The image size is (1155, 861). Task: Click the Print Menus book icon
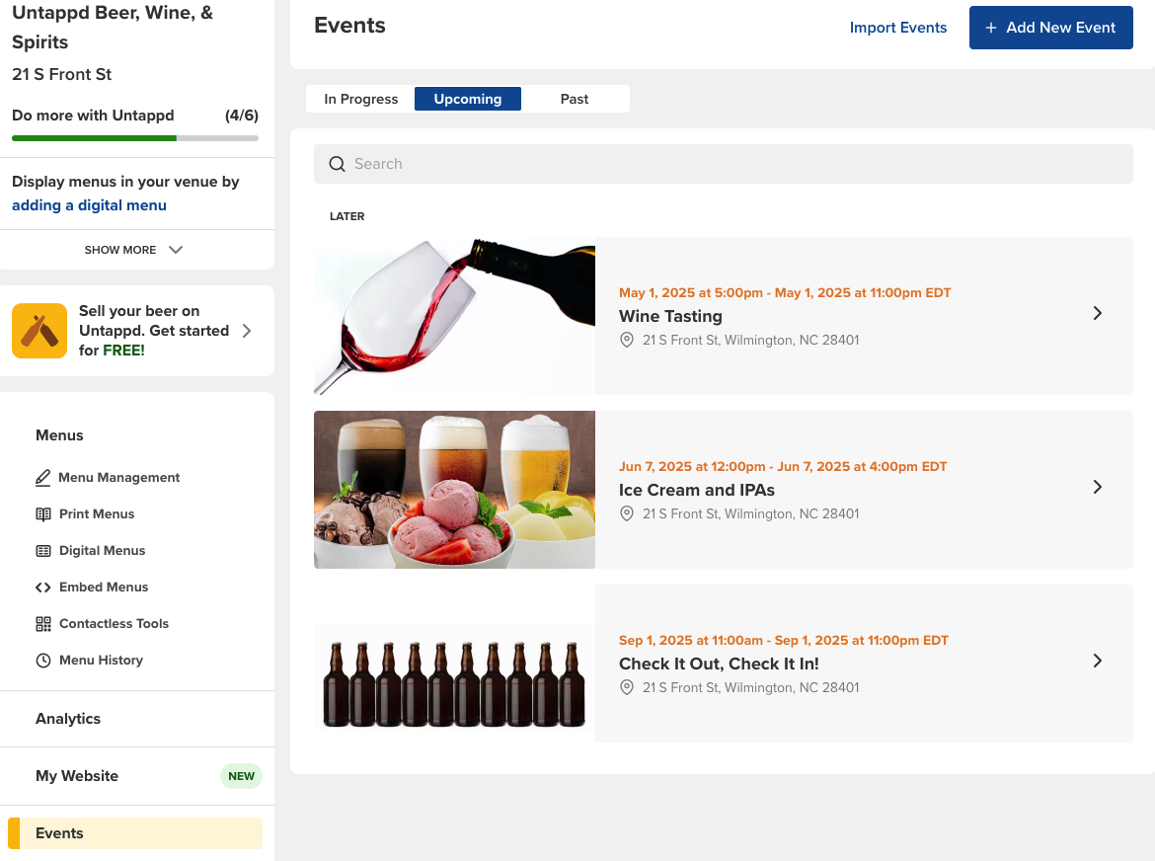pyautogui.click(x=43, y=514)
